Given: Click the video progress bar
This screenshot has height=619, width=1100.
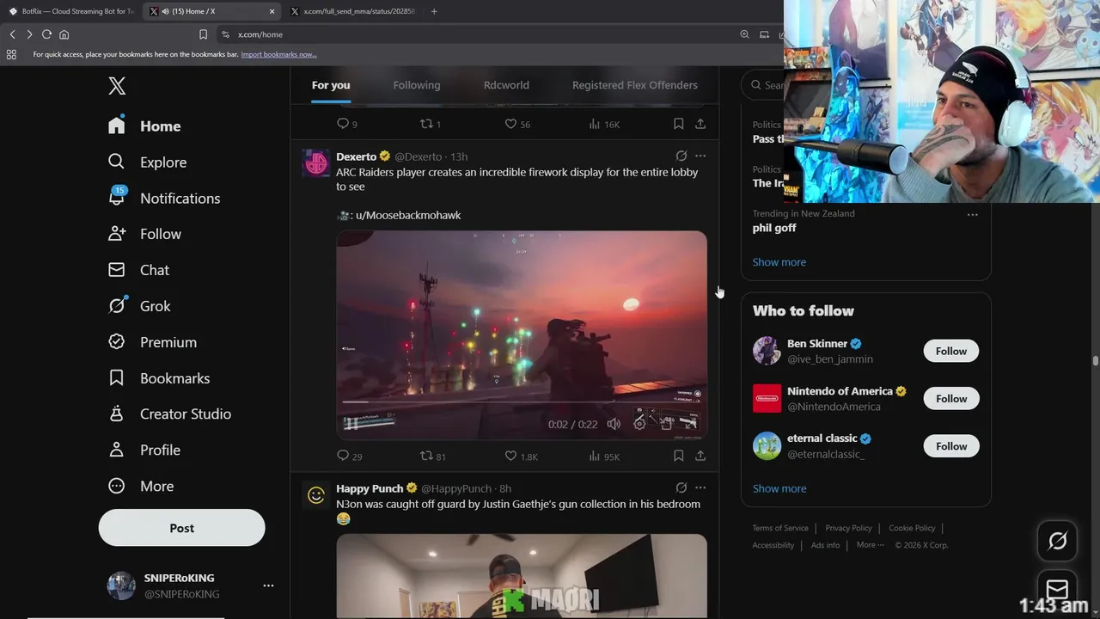Looking at the screenshot, I should pyautogui.click(x=521, y=401).
